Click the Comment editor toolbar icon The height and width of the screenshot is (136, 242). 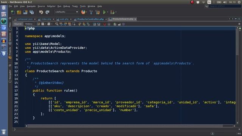[x=115, y=24]
